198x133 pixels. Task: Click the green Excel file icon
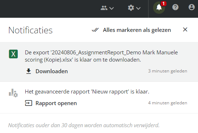coord(13,54)
